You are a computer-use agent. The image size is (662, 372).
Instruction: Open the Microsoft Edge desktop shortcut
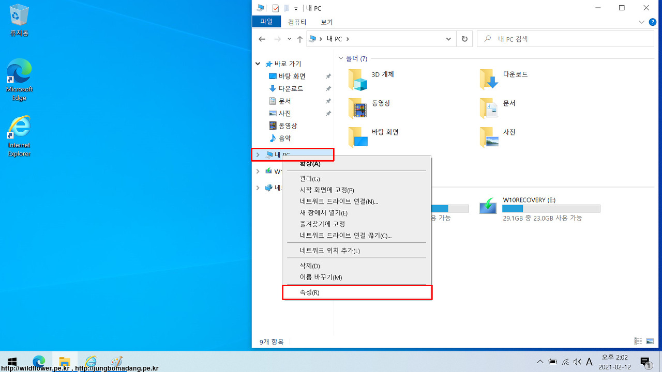(x=19, y=80)
